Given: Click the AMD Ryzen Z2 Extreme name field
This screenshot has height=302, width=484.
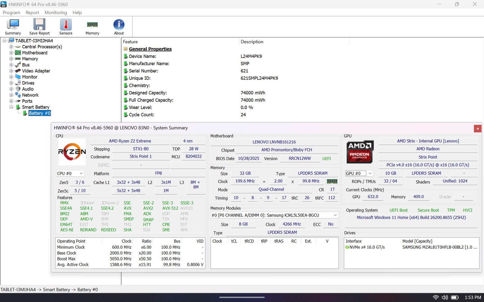Looking at the screenshot, I should pyautogui.click(x=130, y=141).
